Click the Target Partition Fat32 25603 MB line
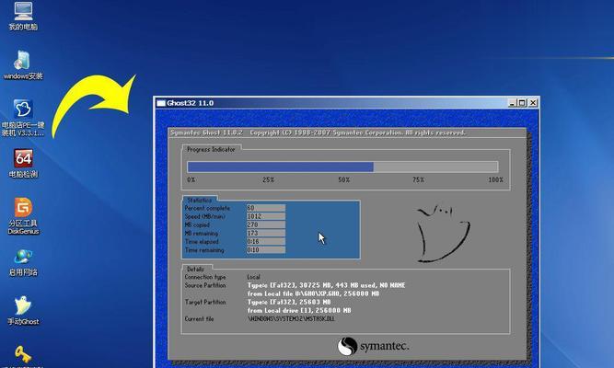The width and height of the screenshot is (614, 368). click(289, 303)
